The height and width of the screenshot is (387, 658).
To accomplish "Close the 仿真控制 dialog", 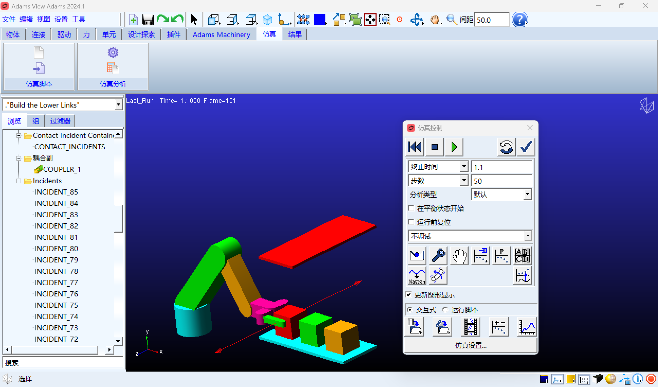I will 530,128.
